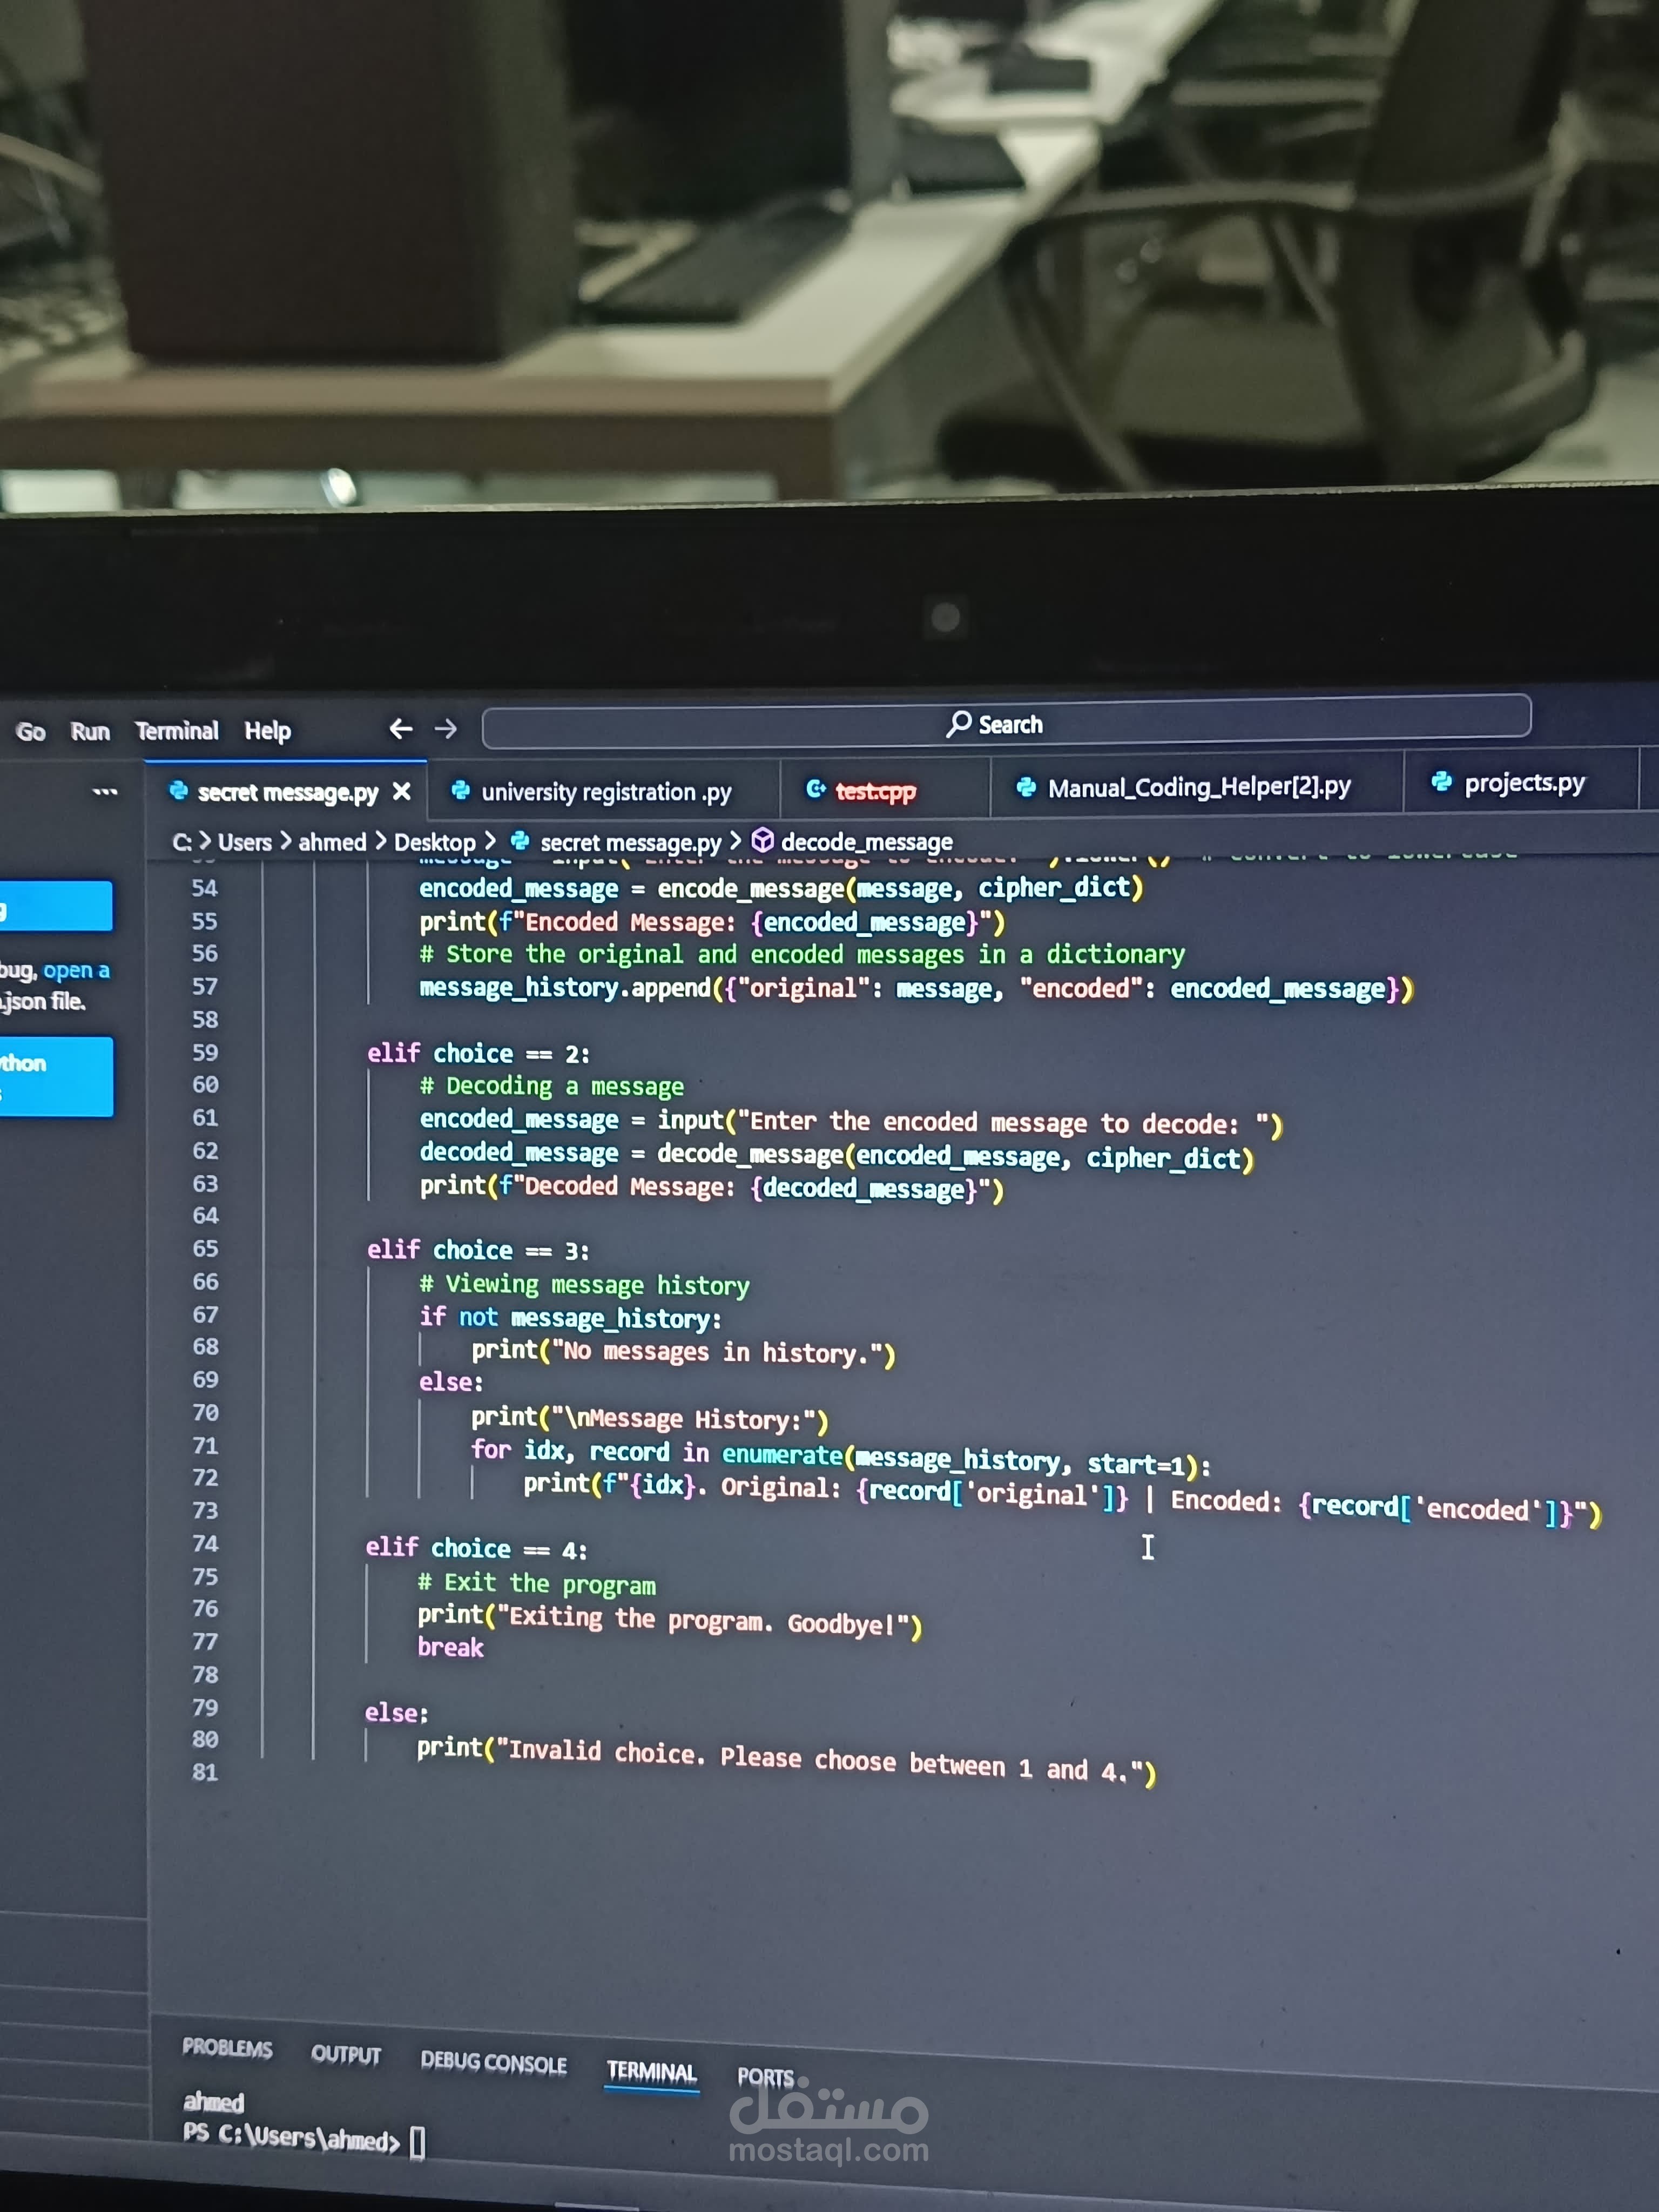The width and height of the screenshot is (1659, 2212).
Task: Click the 'open a' link in sidebar
Action: [x=76, y=970]
